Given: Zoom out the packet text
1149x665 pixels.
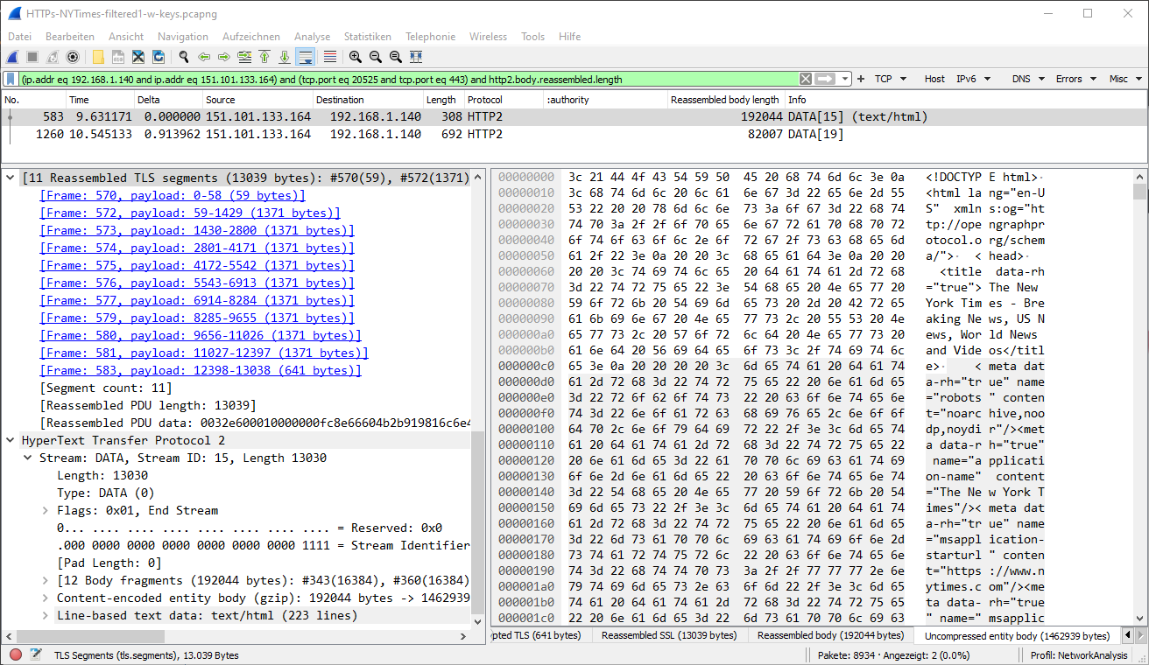Looking at the screenshot, I should pos(376,57).
